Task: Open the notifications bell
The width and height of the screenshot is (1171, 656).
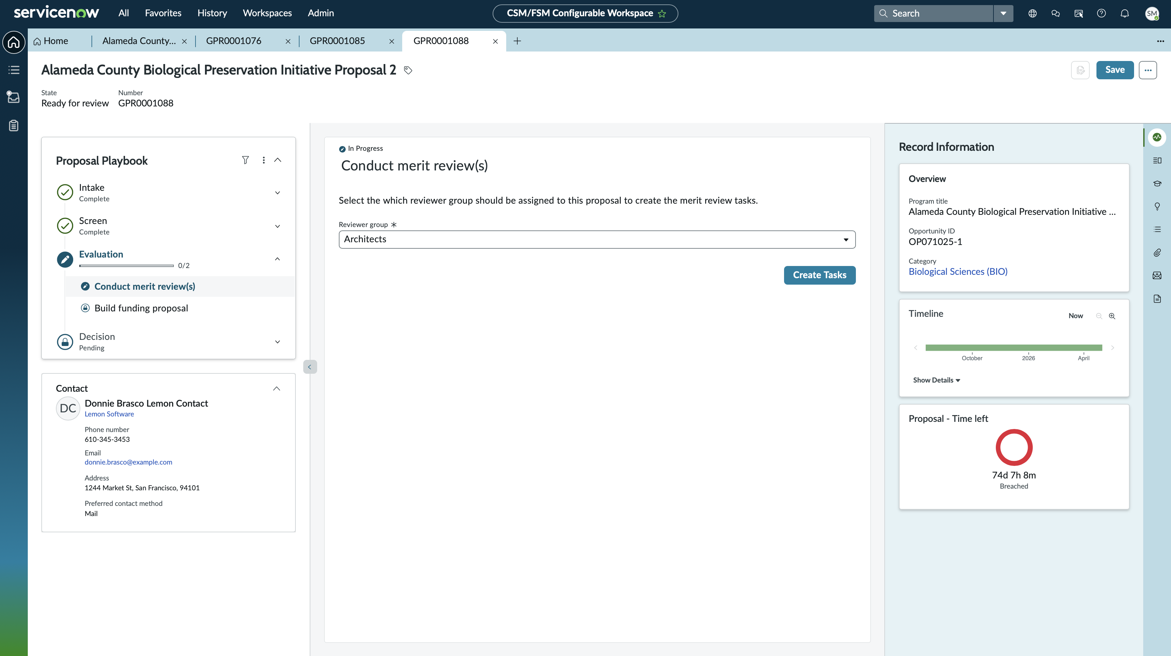Action: 1124,13
